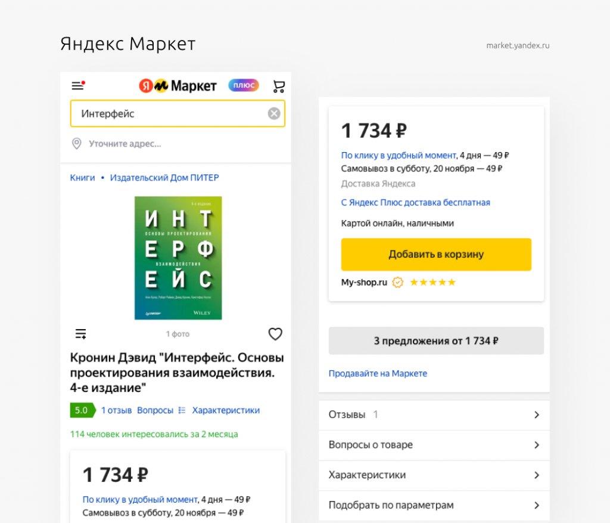Click 3 предложения от 1 734 ₽ button
The image size is (610, 523).
(x=436, y=341)
